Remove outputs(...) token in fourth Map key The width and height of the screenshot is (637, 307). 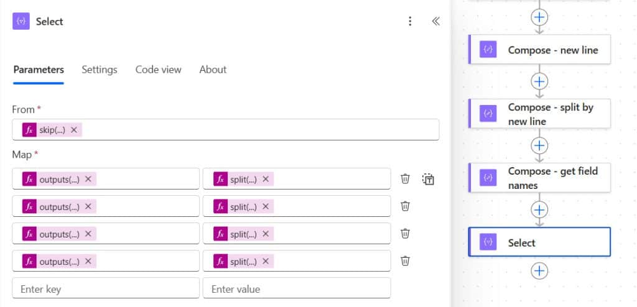click(x=88, y=261)
